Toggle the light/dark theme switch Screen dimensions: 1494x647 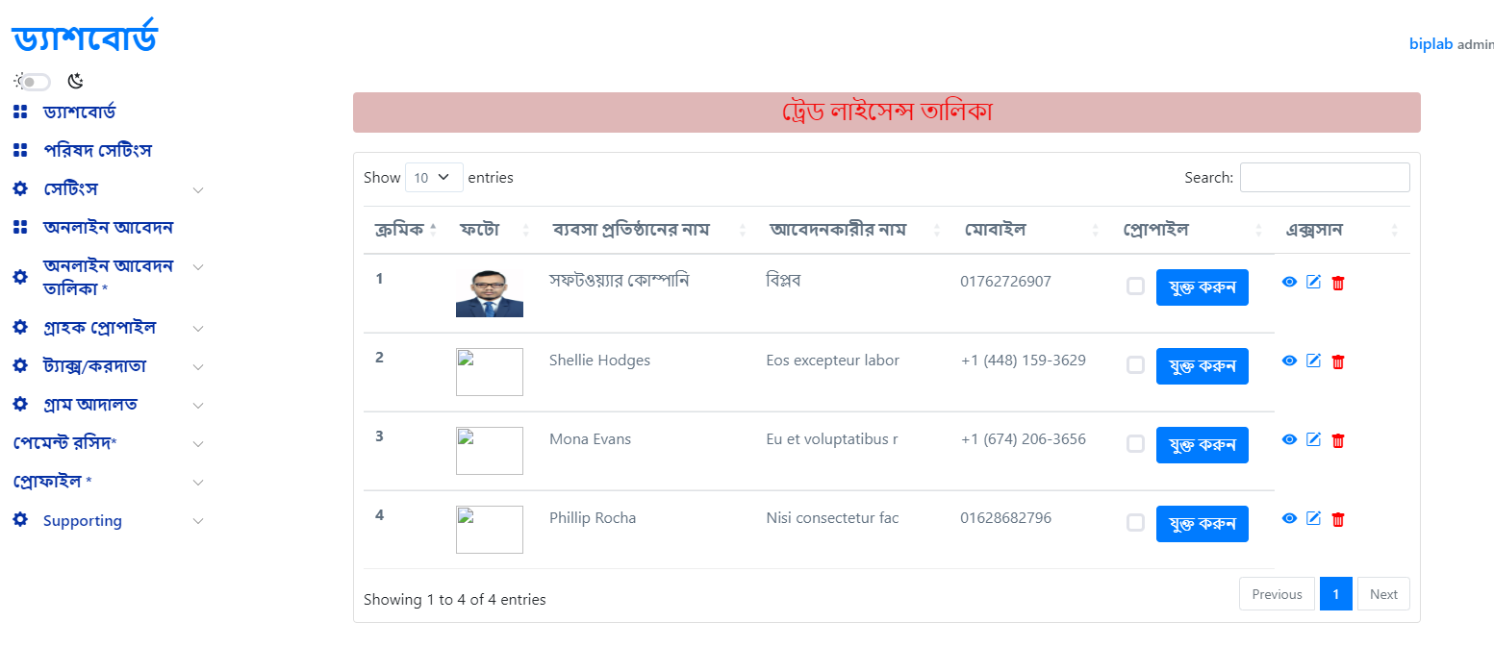(x=37, y=82)
